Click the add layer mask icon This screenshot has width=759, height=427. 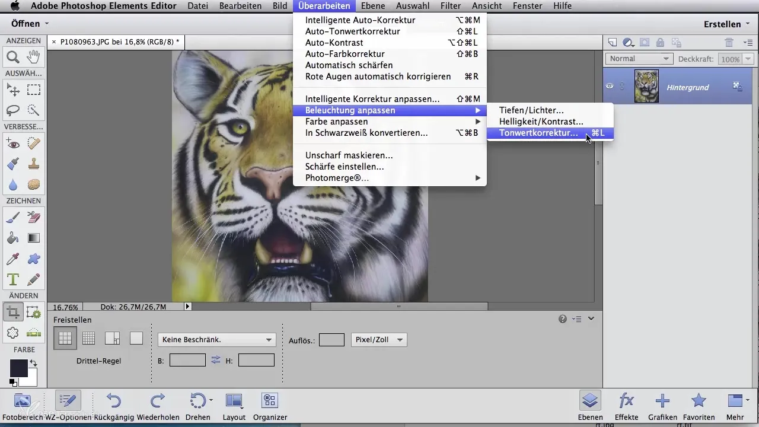[645, 42]
